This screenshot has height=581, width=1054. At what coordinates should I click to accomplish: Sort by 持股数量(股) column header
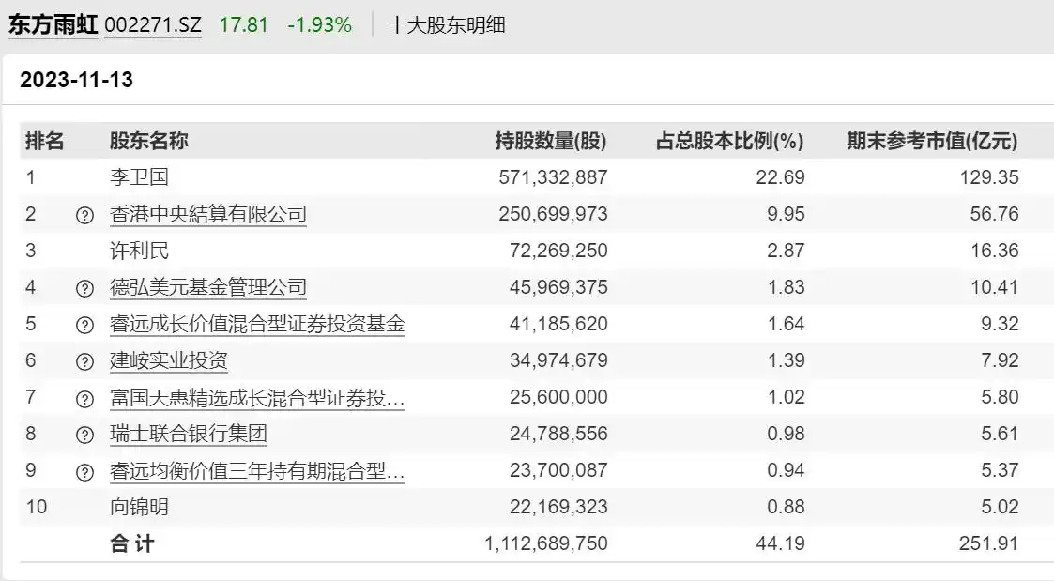pyautogui.click(x=550, y=142)
